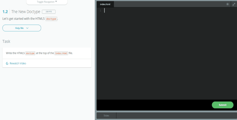This screenshot has height=120, width=237.
Task: Select the index.html editor tab
Action: (x=105, y=4)
